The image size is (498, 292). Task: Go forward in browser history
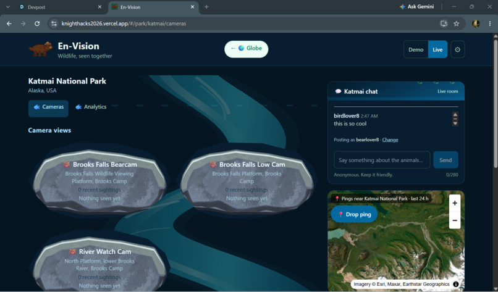(x=23, y=23)
